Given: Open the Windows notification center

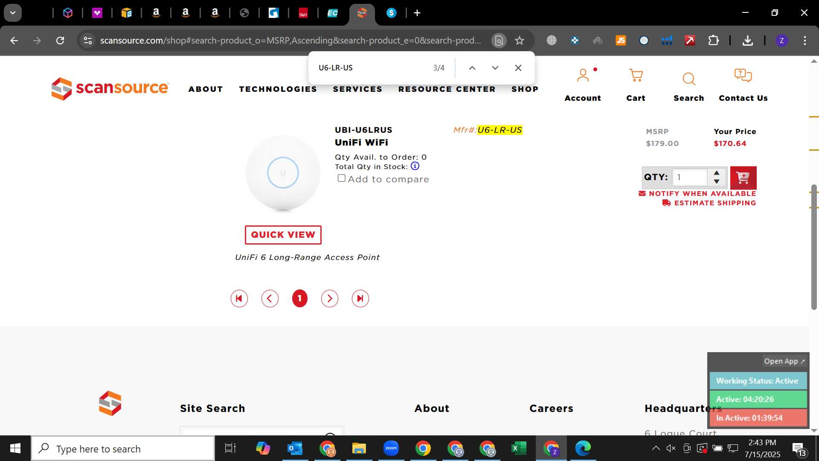Looking at the screenshot, I should [799, 449].
